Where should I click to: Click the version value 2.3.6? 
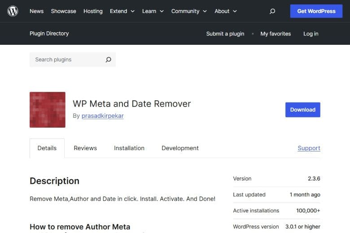coord(314,179)
